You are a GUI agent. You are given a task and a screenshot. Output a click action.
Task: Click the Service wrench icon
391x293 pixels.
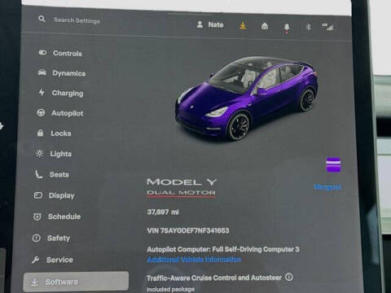[35, 260]
